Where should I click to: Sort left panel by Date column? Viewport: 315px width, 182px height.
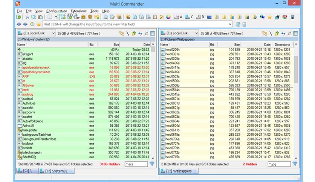coord(135,44)
